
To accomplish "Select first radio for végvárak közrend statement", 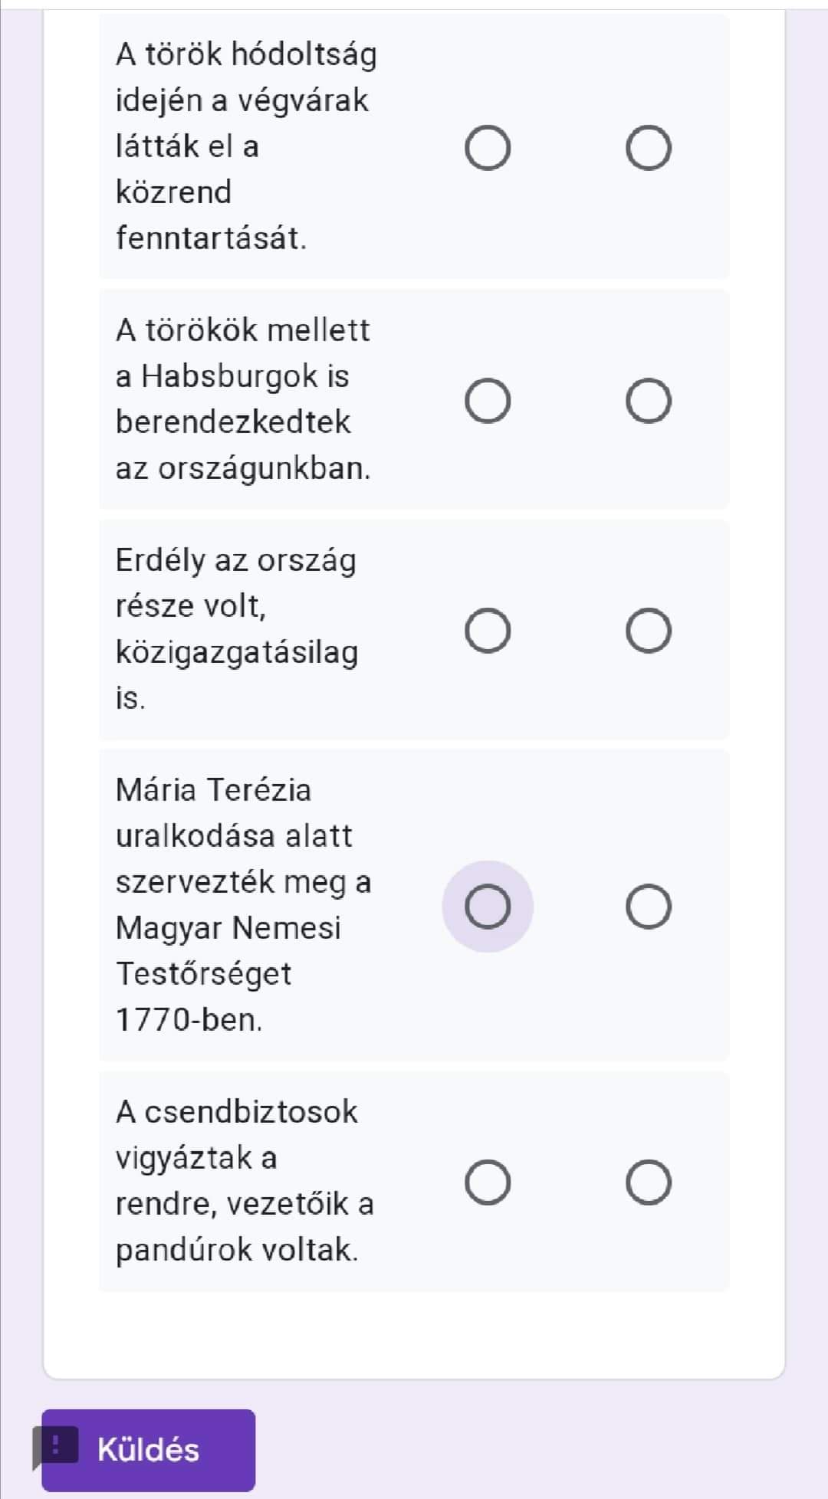I will pos(488,148).
